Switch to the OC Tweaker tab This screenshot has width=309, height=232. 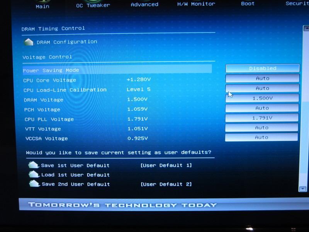93,5
